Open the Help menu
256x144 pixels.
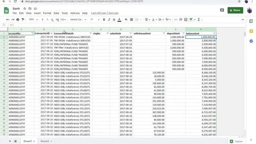click(85, 13)
